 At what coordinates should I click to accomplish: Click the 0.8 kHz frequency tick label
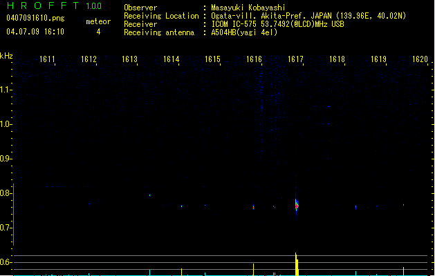pos(5,193)
